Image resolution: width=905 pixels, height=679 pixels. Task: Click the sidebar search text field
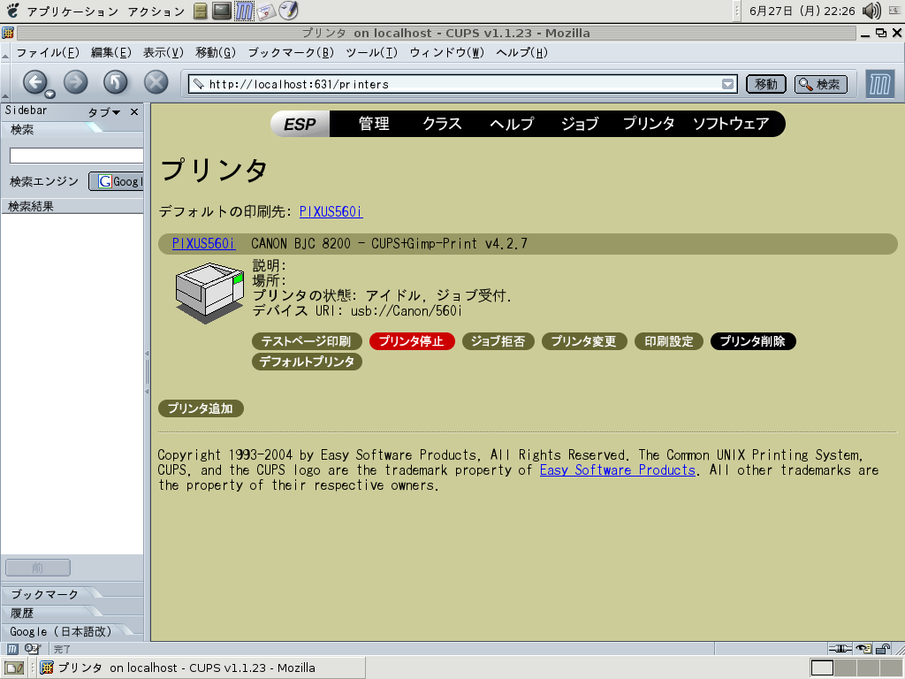tap(76, 156)
